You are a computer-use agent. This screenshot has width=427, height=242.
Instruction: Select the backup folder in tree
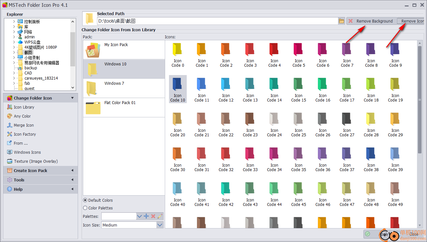[31, 68]
